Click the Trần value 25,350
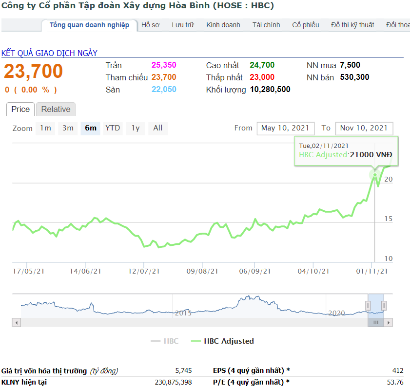This screenshot has height=387, width=410. click(x=164, y=65)
